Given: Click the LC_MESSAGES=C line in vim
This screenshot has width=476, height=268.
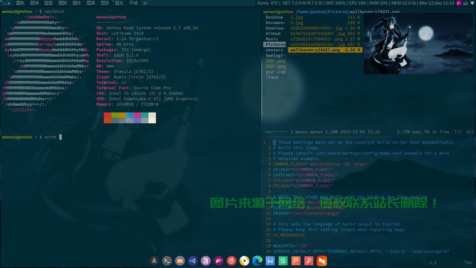Looking at the screenshot, I should tap(289, 235).
